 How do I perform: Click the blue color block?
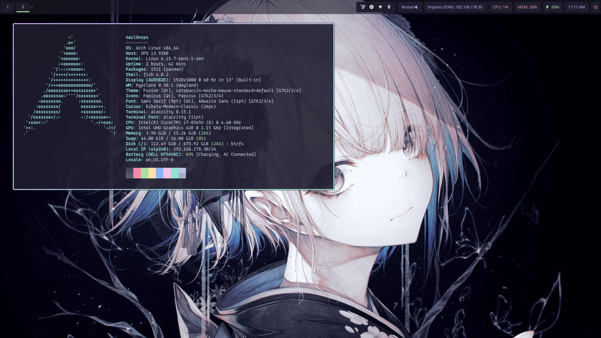click(x=160, y=173)
